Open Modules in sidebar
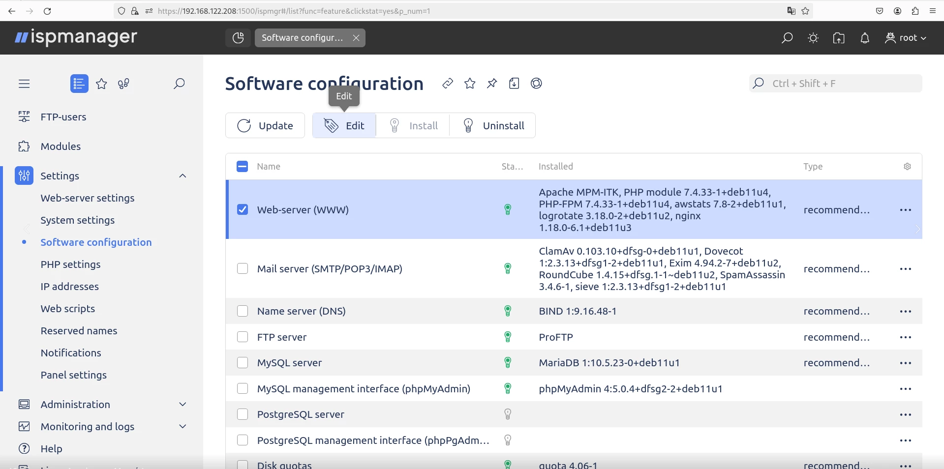 (x=61, y=147)
